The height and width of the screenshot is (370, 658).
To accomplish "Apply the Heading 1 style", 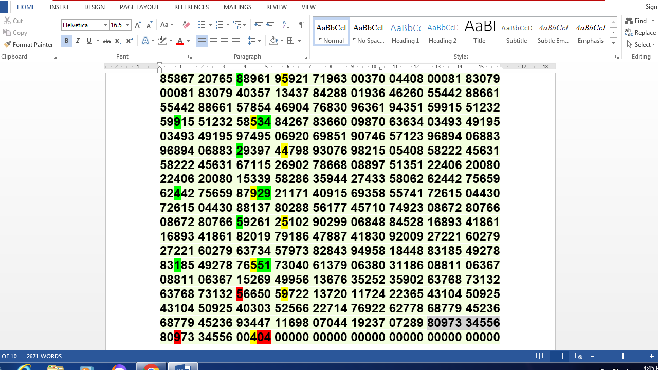I will 405,32.
